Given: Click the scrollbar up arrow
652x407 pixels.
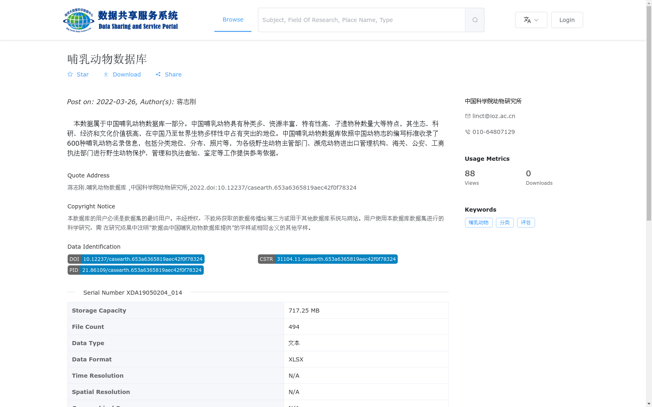Looking at the screenshot, I should click(x=649, y=3).
